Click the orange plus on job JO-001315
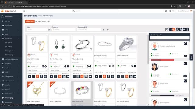The width and height of the screenshot is (195, 109). pos(60,76)
